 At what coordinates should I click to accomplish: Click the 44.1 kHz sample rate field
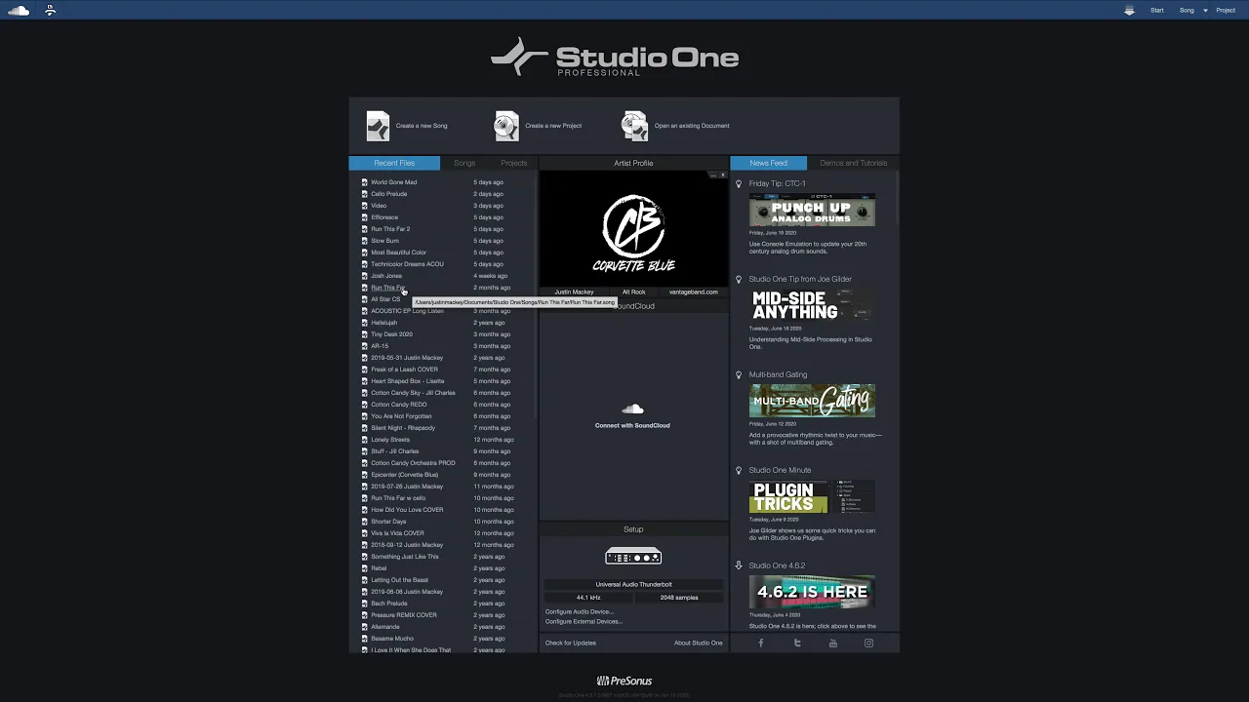point(588,598)
